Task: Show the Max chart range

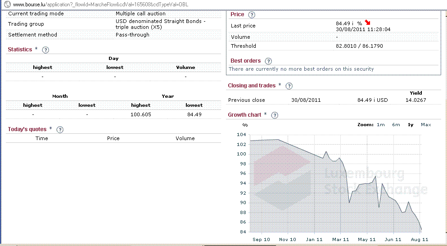Action: point(426,125)
